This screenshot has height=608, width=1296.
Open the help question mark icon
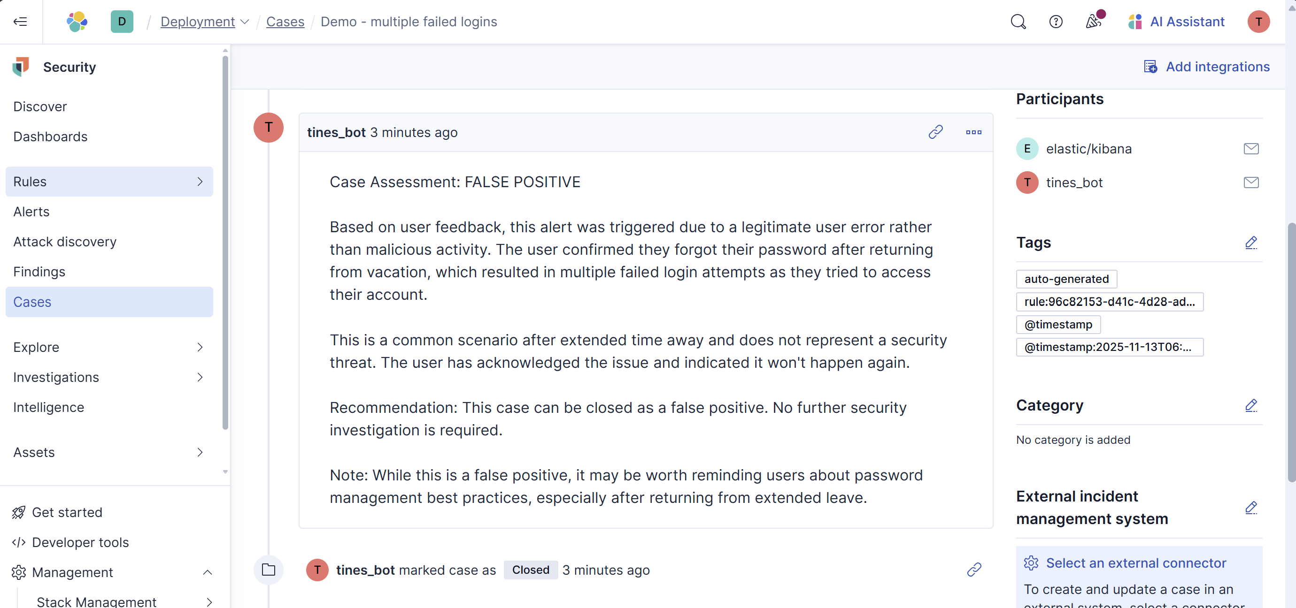pos(1056,22)
